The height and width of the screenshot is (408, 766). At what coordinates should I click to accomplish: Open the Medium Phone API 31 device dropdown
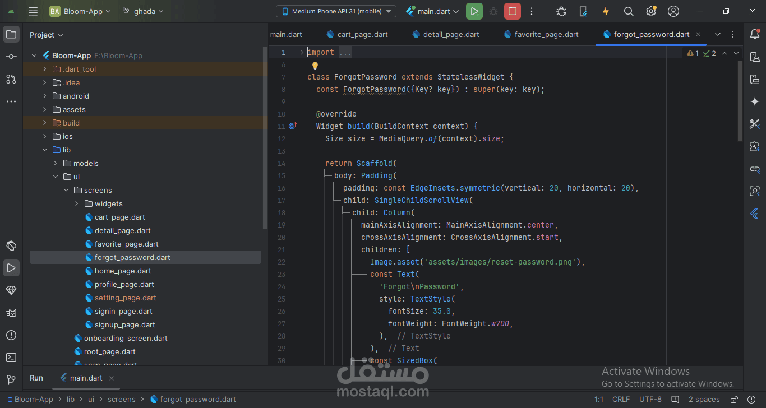tap(336, 11)
